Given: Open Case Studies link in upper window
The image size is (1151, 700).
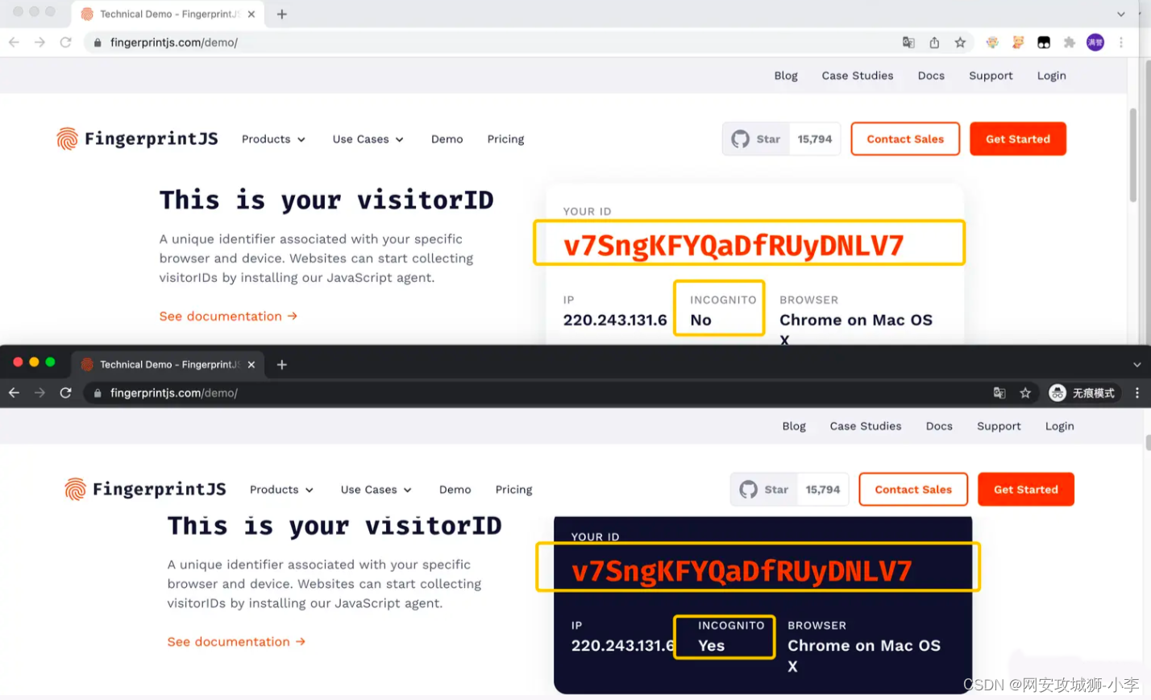Looking at the screenshot, I should (858, 76).
